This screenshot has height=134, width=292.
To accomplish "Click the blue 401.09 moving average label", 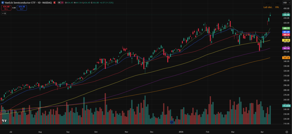I will coord(286,32).
